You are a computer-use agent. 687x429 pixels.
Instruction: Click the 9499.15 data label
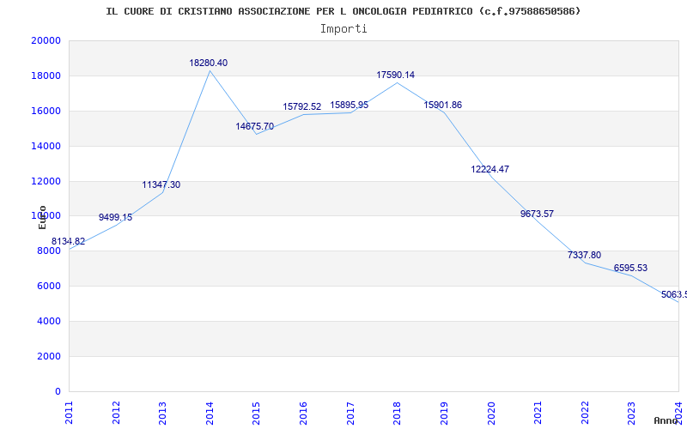point(115,218)
